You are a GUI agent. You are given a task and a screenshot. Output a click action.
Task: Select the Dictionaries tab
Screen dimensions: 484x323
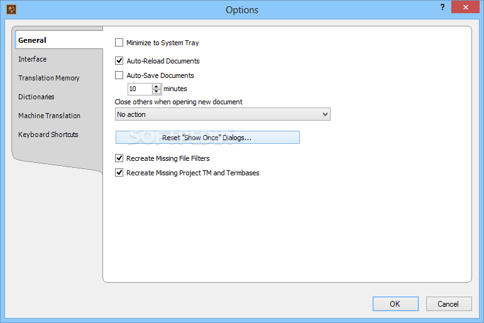pos(36,97)
